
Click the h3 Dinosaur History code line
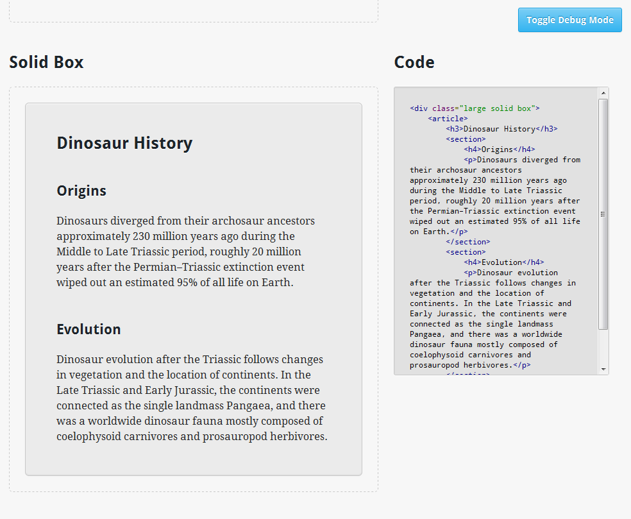point(501,129)
